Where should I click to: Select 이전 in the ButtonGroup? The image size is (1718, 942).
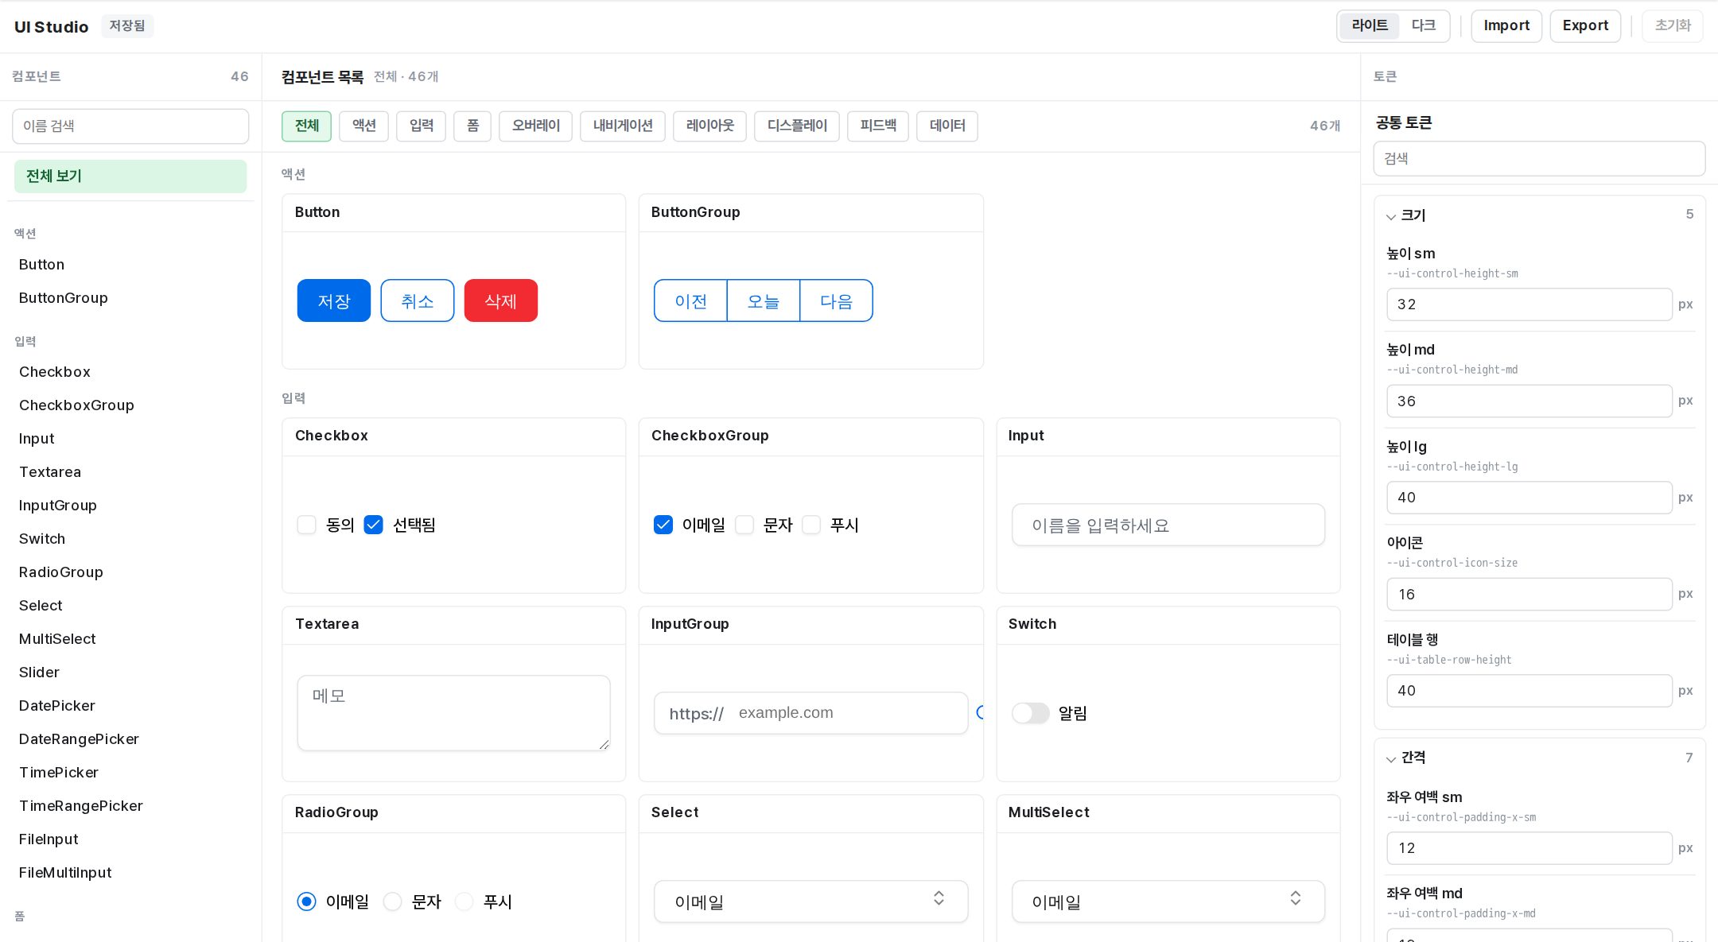[x=690, y=300]
